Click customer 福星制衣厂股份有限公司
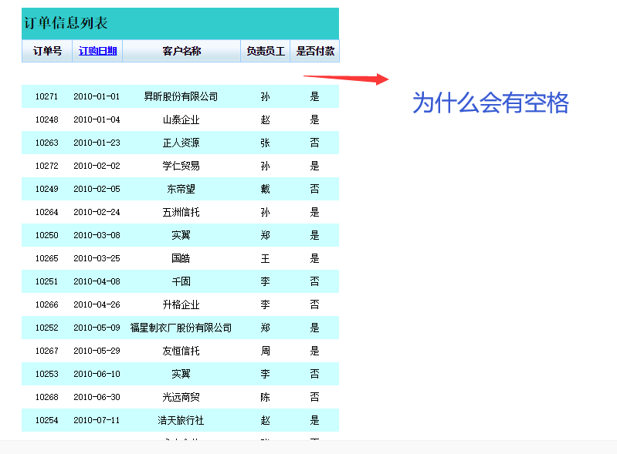 [181, 328]
